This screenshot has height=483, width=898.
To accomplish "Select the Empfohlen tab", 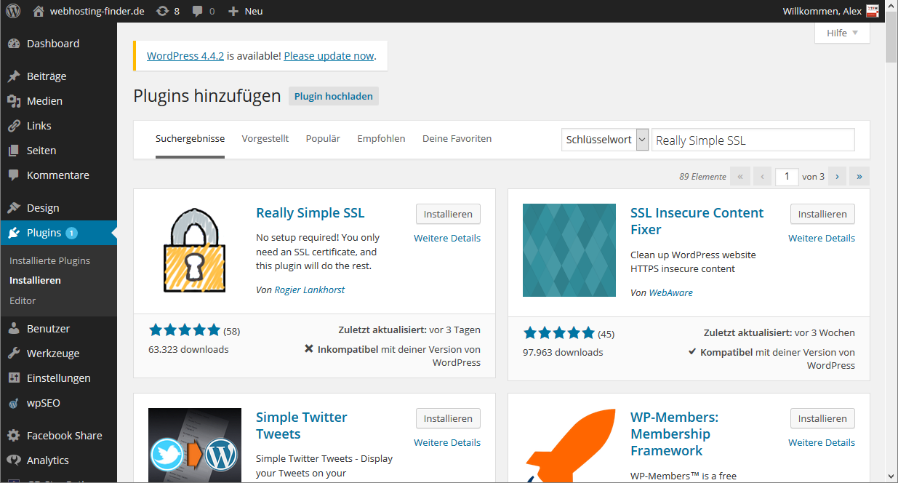I will [x=381, y=138].
